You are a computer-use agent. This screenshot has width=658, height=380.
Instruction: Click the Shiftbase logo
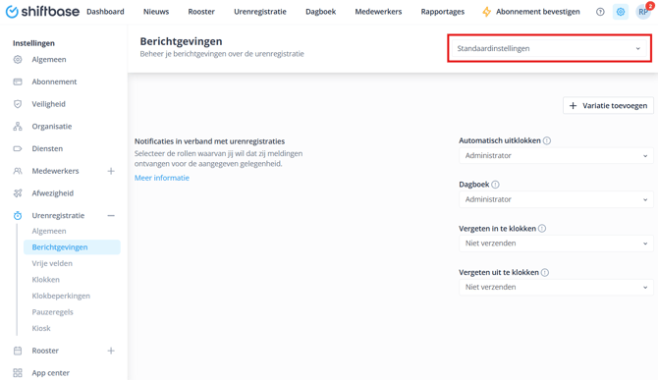coord(42,12)
